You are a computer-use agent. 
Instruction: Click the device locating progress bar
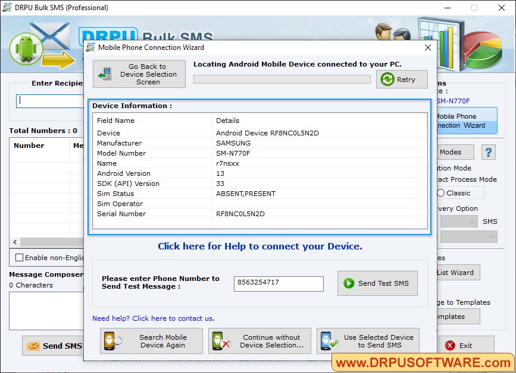pos(282,78)
